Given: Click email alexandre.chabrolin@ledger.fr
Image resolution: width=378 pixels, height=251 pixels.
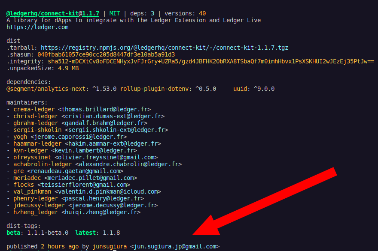Looking at the screenshot, I should tap(128, 164).
